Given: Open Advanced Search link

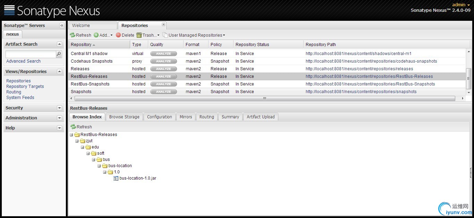Looking at the screenshot, I should click(x=23, y=61).
